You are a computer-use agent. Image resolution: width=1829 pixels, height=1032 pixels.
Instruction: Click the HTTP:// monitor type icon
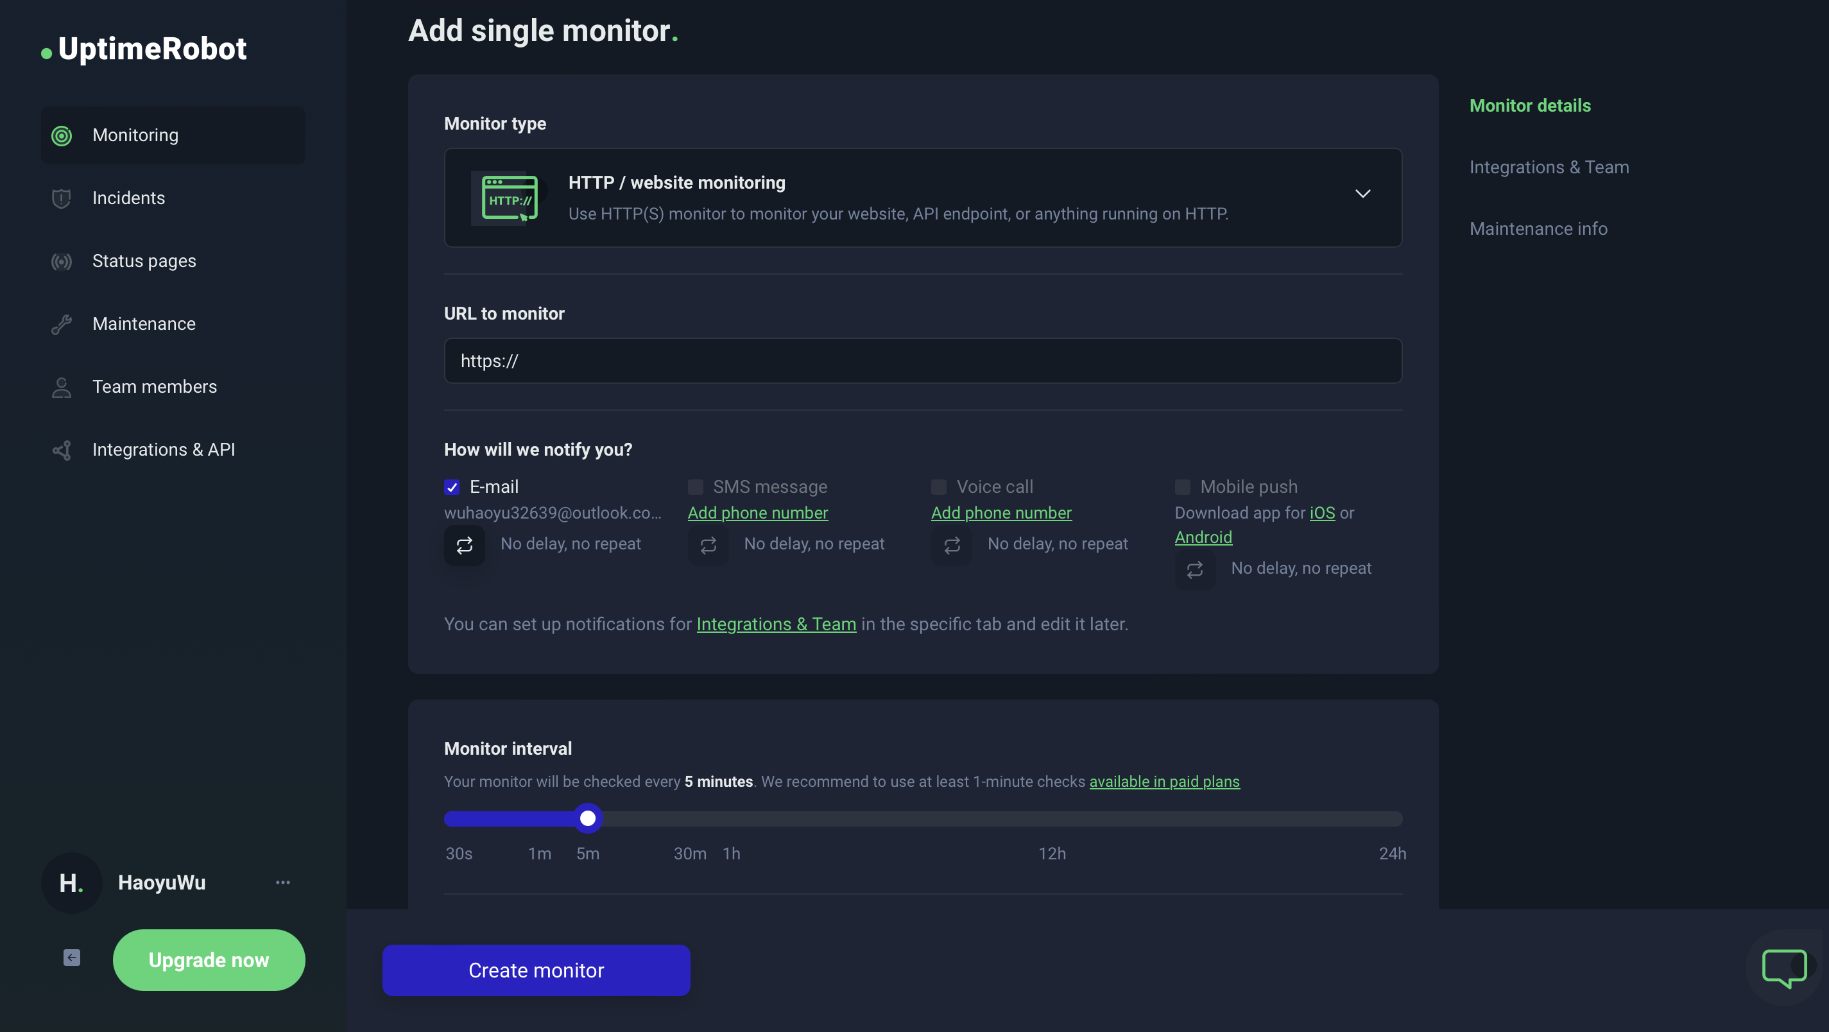[x=509, y=198]
